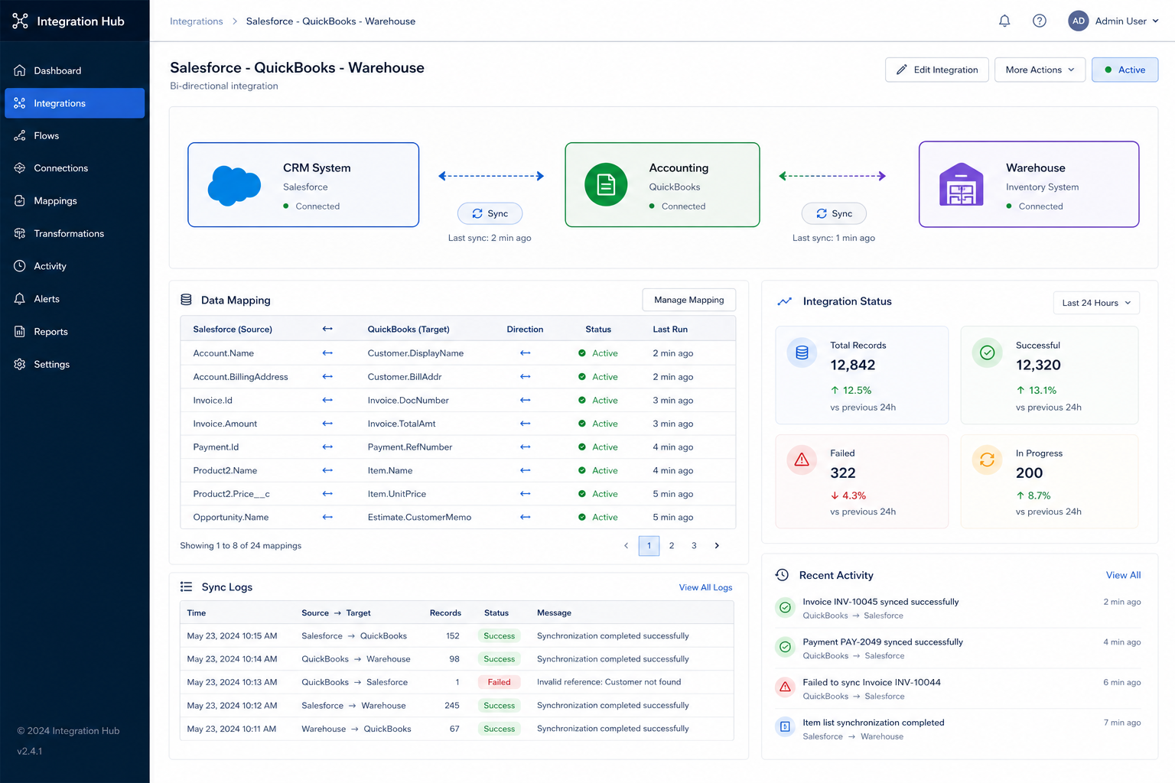The width and height of the screenshot is (1175, 783).
Task: Open Mappings in the sidebar
Action: tap(74, 200)
